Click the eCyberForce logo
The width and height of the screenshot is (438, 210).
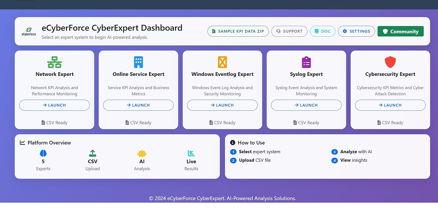[x=29, y=31]
